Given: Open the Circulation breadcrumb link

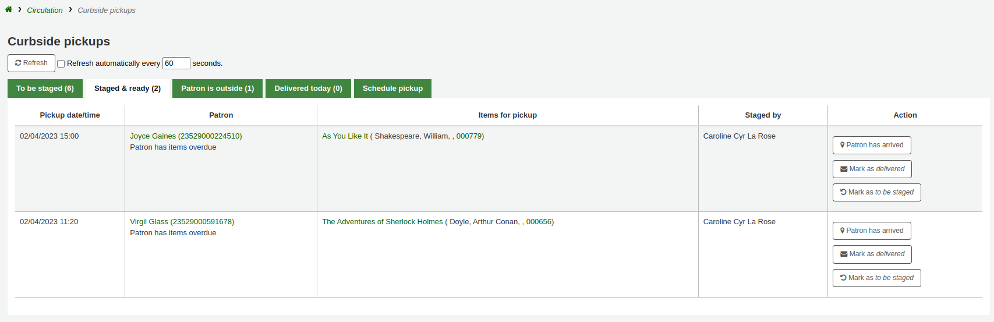Looking at the screenshot, I should coord(45,10).
